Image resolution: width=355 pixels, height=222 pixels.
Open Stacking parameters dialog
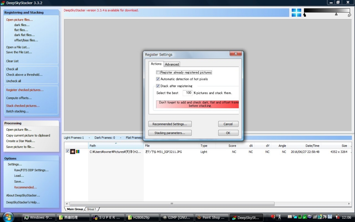pyautogui.click(x=170, y=133)
